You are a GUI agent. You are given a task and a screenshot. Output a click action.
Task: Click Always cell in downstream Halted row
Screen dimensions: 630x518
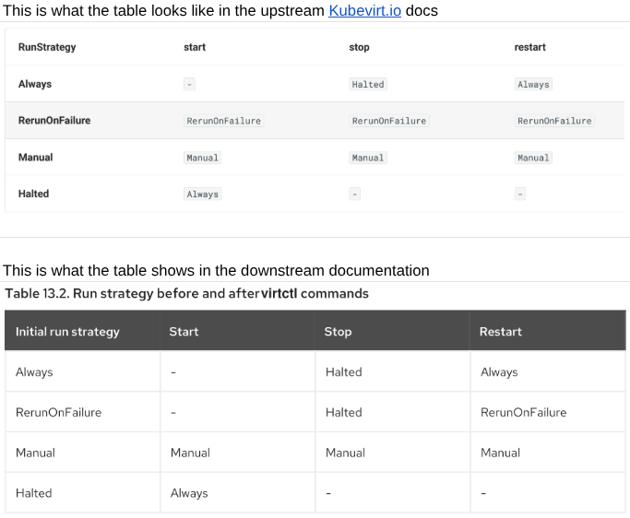click(x=189, y=493)
